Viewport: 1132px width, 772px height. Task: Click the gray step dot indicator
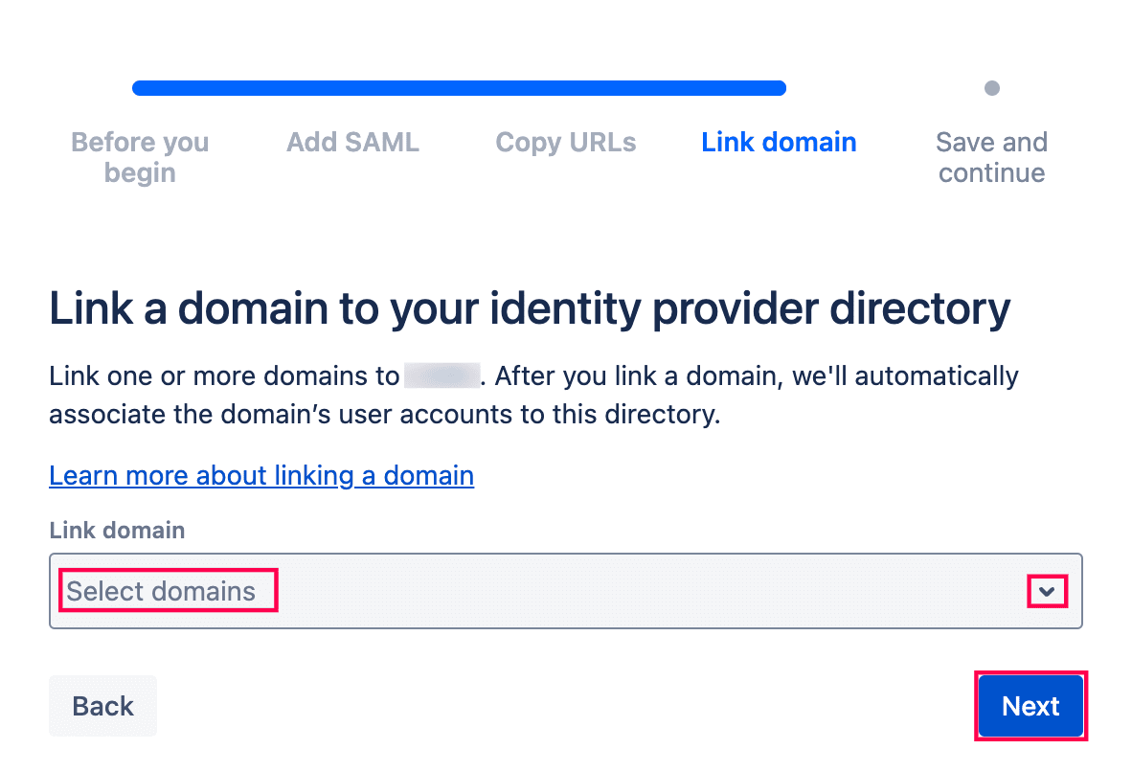tap(992, 88)
